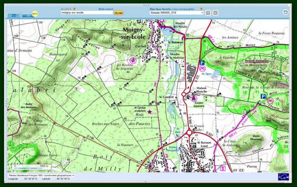Open the 'Réseau Géodésique Français 1993' coordinate system dropdown
297x187 pixels.
pyautogui.click(x=41, y=175)
